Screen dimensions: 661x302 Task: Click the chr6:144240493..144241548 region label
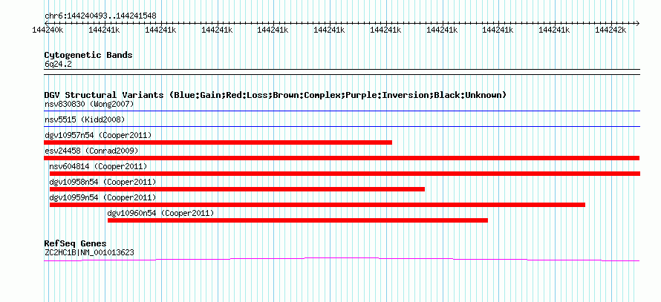pyautogui.click(x=100, y=16)
